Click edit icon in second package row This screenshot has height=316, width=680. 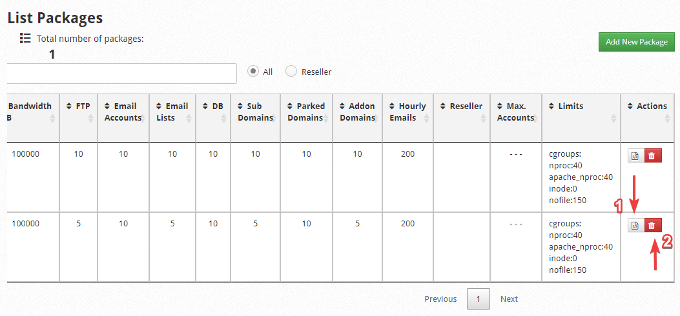635,225
